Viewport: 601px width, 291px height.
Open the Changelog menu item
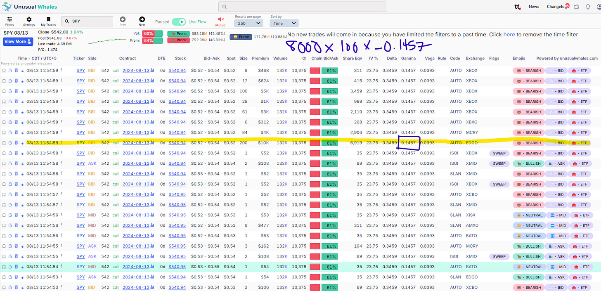point(556,7)
